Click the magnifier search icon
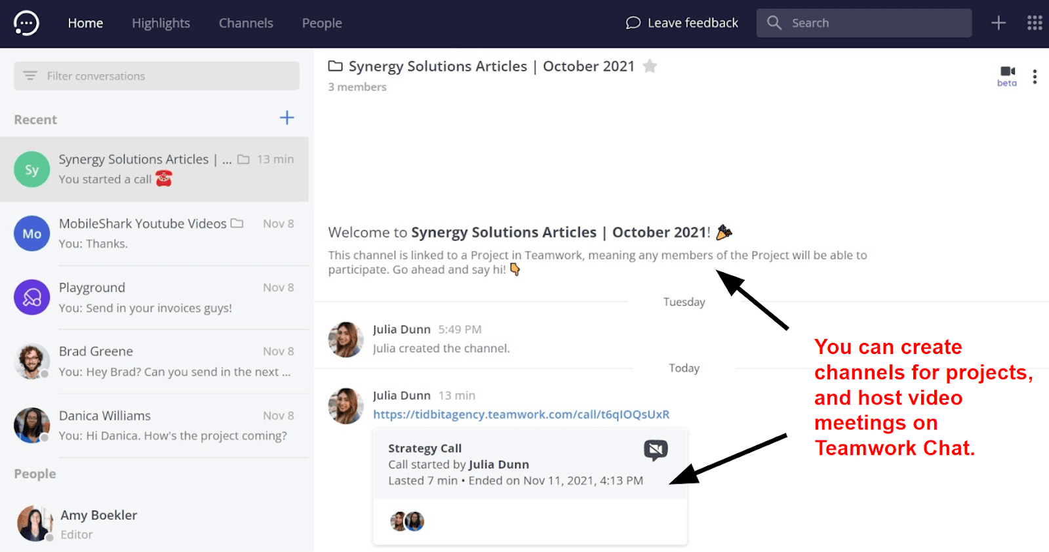1049x552 pixels. pos(774,22)
